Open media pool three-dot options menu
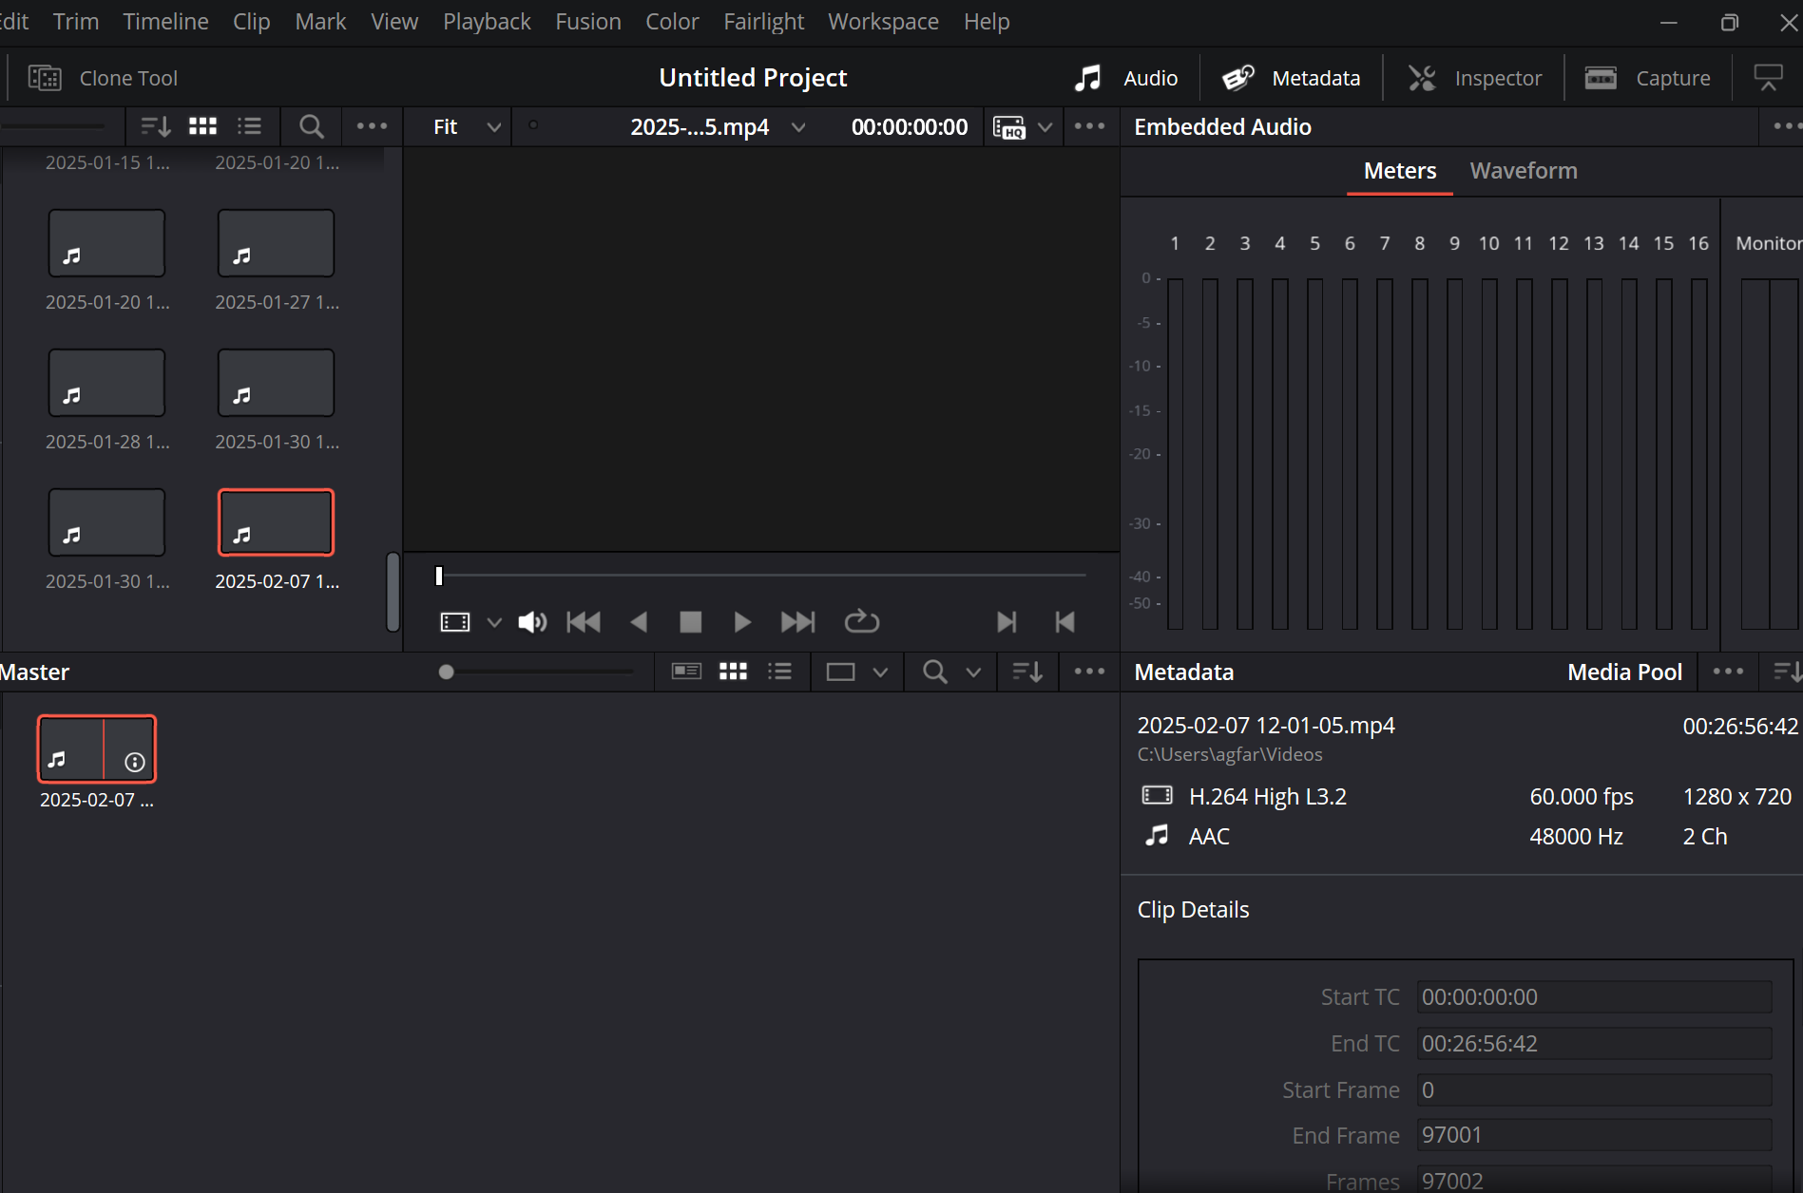 point(1089,672)
